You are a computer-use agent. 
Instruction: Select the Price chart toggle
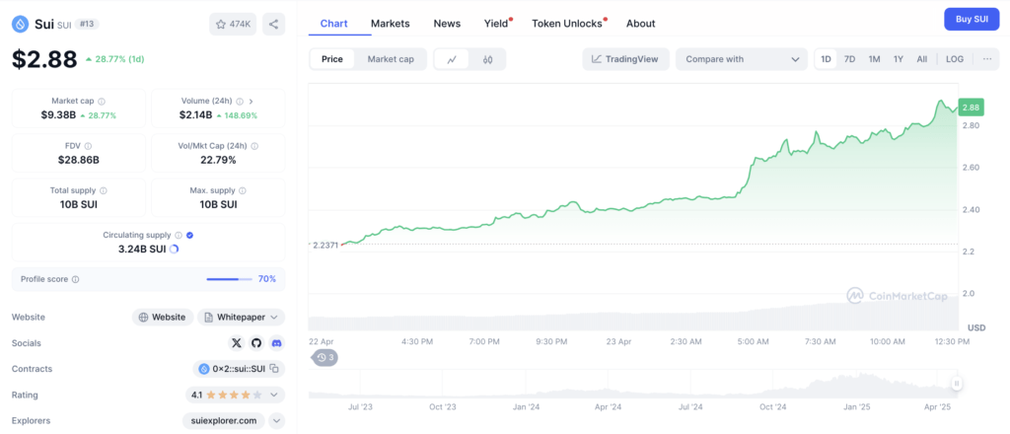click(x=332, y=59)
